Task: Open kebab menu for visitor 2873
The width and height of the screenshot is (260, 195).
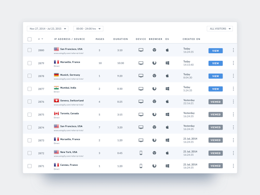Action: [233, 140]
